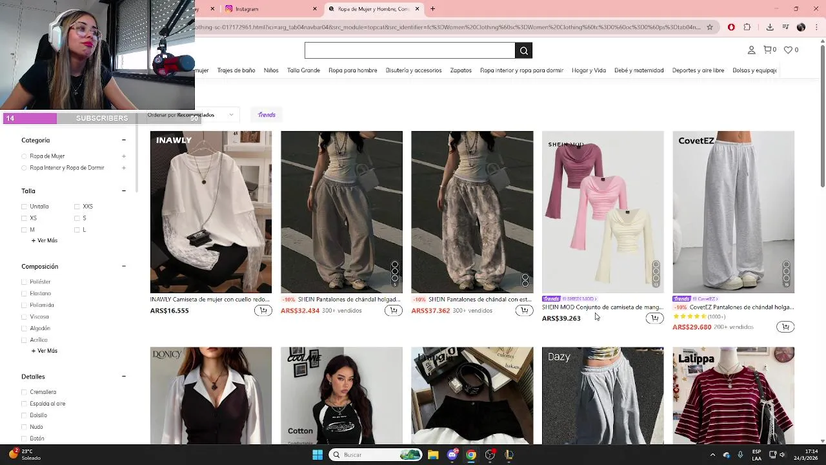Collapse the Composición filter section
826x465 pixels.
[x=123, y=266]
